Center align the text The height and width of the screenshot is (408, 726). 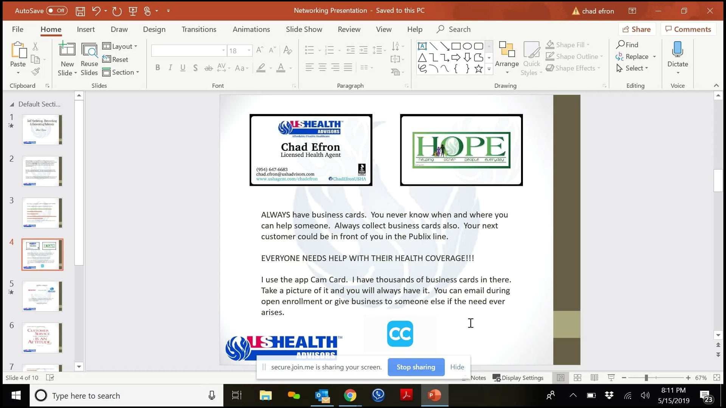pyautogui.click(x=322, y=68)
